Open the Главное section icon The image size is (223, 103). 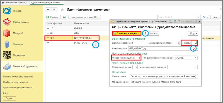7,11
